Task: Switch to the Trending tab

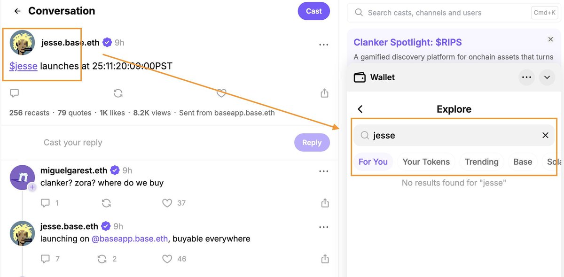Action: (x=481, y=162)
